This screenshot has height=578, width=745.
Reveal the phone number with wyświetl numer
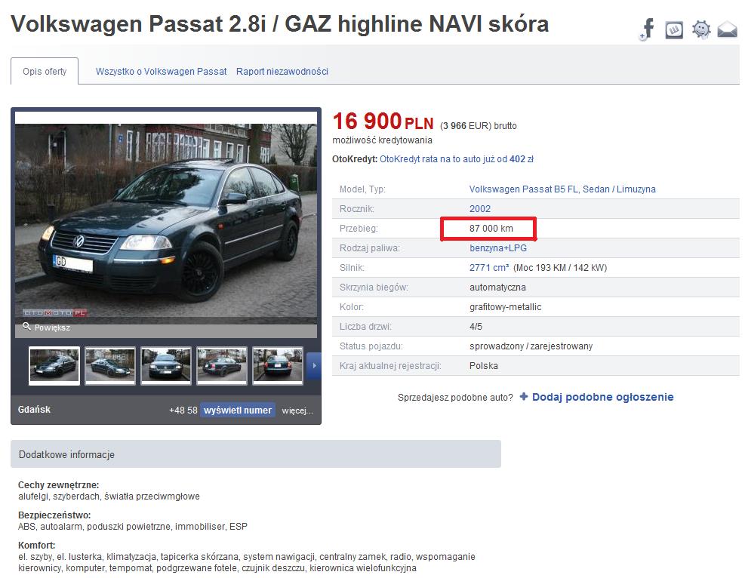(x=238, y=410)
